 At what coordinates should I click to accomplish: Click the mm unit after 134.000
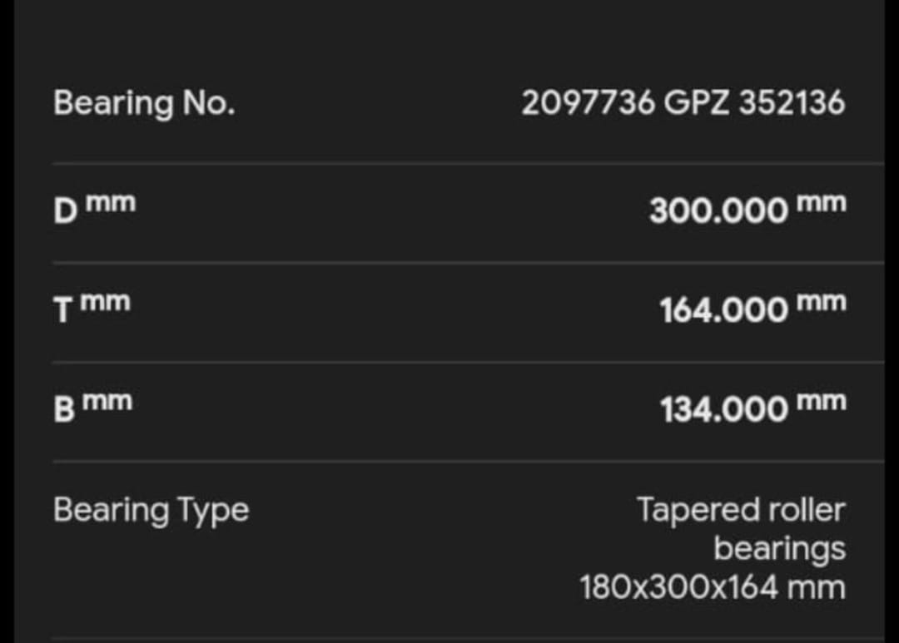click(x=821, y=401)
